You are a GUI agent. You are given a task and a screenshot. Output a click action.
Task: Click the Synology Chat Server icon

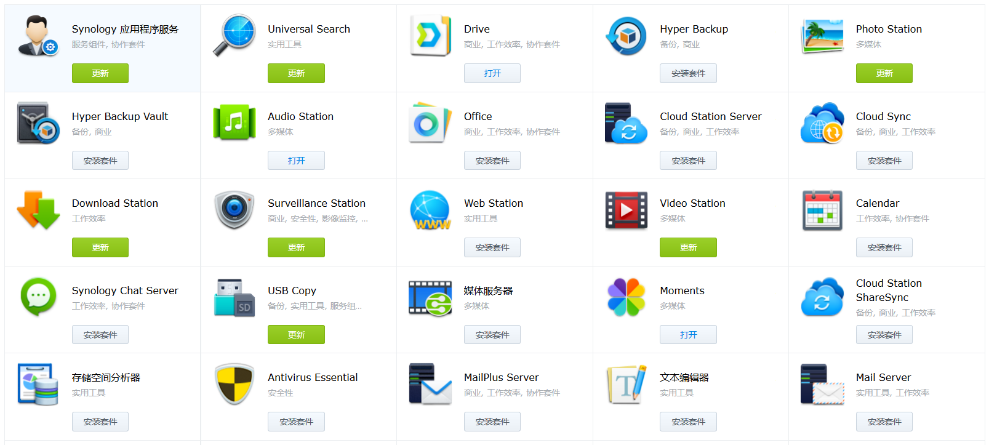click(38, 297)
